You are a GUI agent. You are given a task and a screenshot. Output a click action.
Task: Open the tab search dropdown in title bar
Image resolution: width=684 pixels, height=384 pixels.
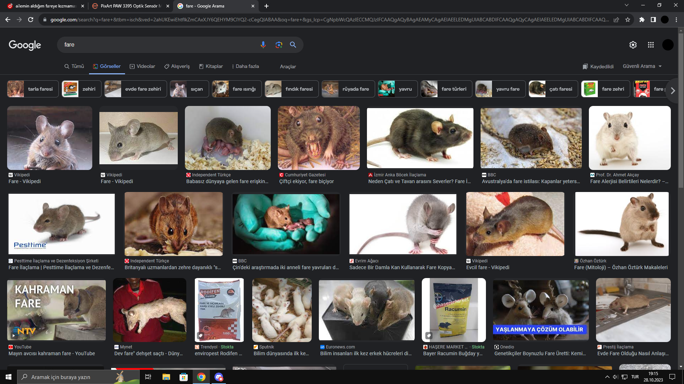627,5
